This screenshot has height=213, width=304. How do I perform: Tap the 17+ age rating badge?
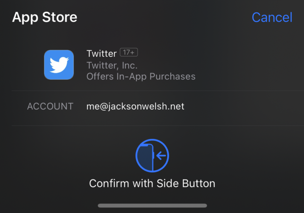coord(129,53)
